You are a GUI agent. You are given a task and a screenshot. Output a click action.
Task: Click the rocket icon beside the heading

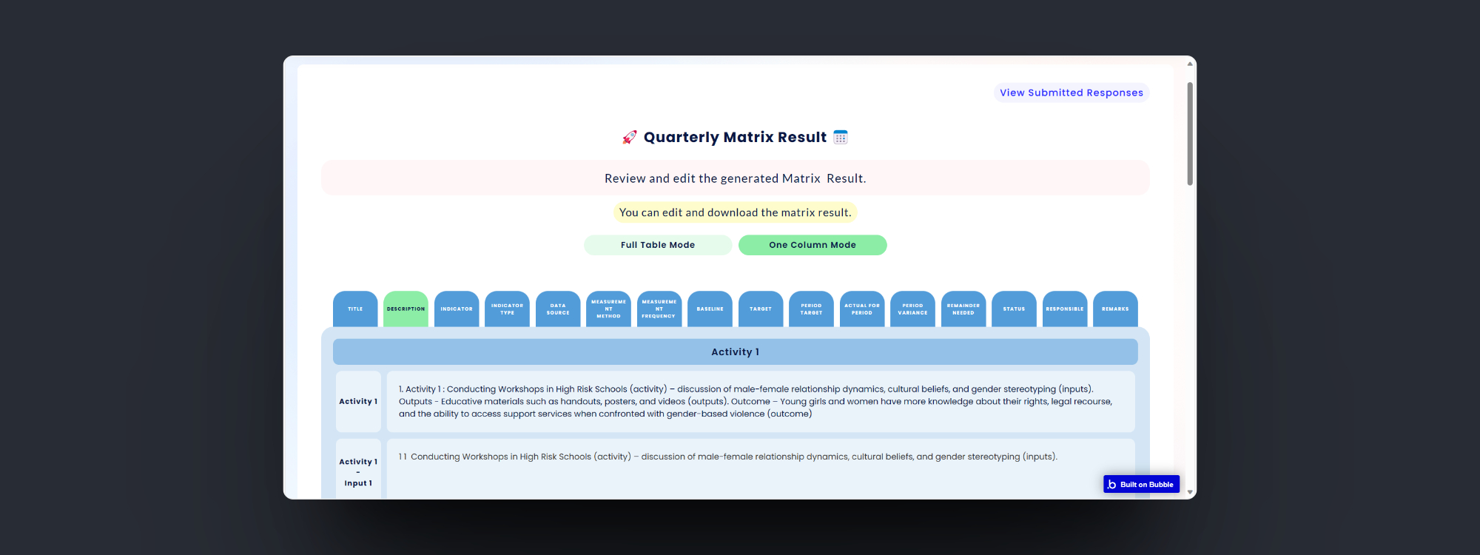pyautogui.click(x=629, y=137)
